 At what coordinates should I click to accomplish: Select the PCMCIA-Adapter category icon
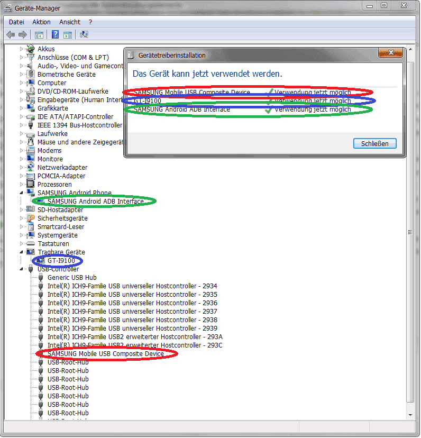point(30,176)
